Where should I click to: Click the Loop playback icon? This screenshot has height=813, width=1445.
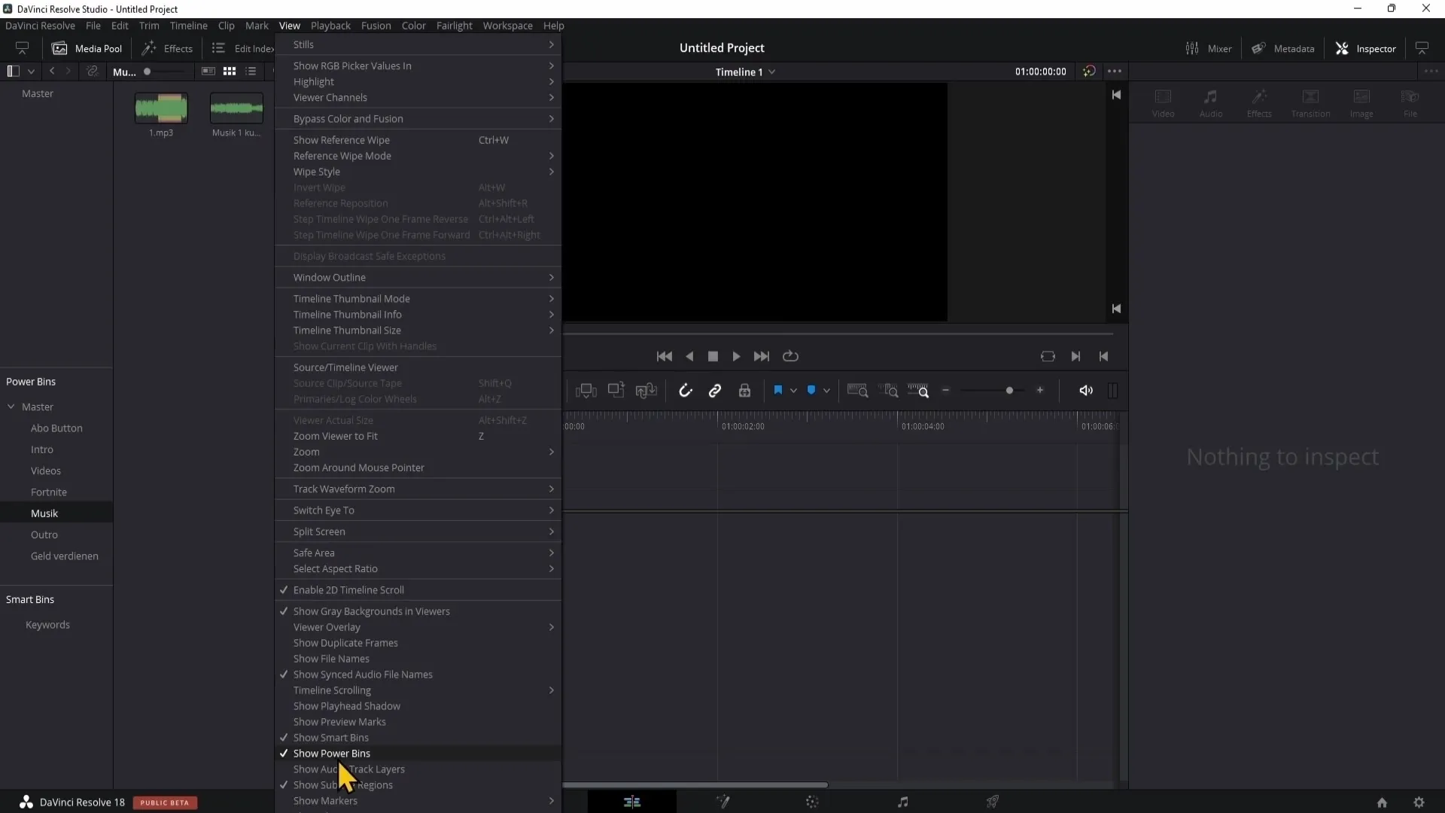point(791,356)
